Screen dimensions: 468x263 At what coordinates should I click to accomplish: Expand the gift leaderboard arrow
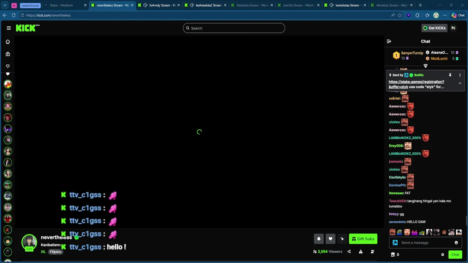[426, 66]
